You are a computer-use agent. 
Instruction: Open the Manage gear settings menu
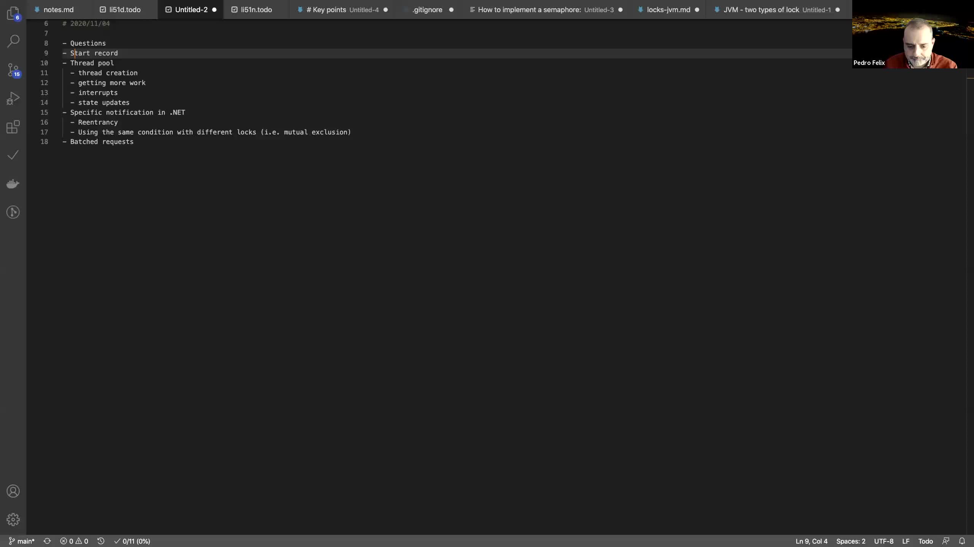(13, 519)
